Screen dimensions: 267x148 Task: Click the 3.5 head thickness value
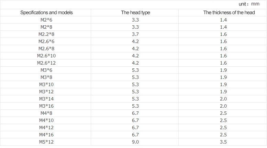[x=223, y=142]
